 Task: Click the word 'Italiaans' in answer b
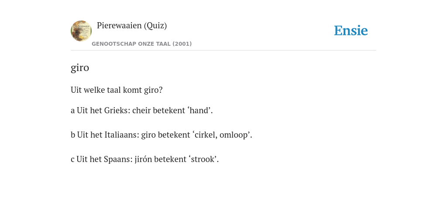click(121, 135)
